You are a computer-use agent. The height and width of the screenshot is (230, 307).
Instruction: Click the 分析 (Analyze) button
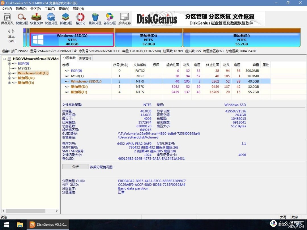(75, 167)
